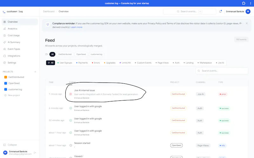
Task: Filter by User Signups
Action: pyautogui.click(x=65, y=63)
